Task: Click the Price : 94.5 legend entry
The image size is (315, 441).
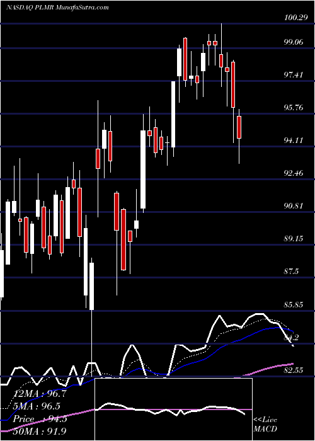Action: click(40, 420)
